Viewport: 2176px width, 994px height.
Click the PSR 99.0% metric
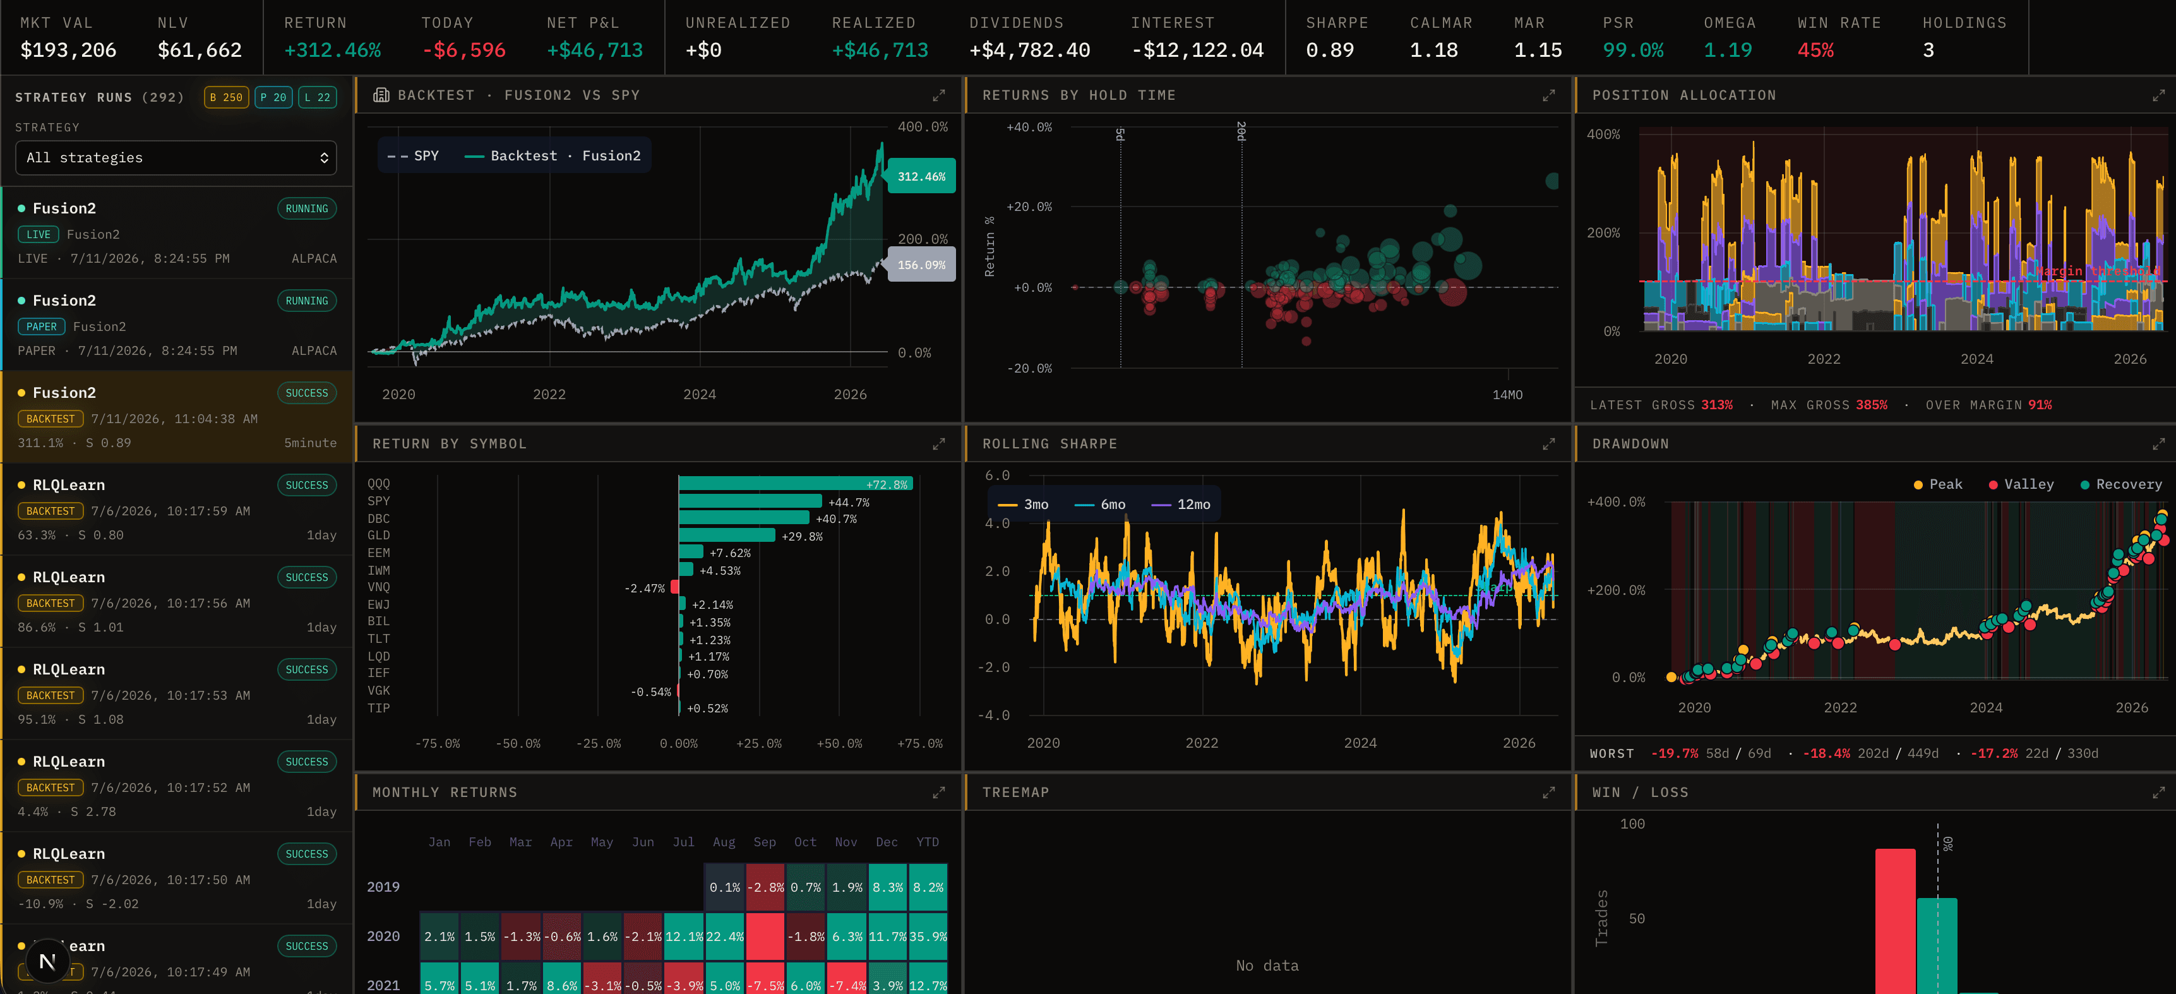pyautogui.click(x=1633, y=37)
